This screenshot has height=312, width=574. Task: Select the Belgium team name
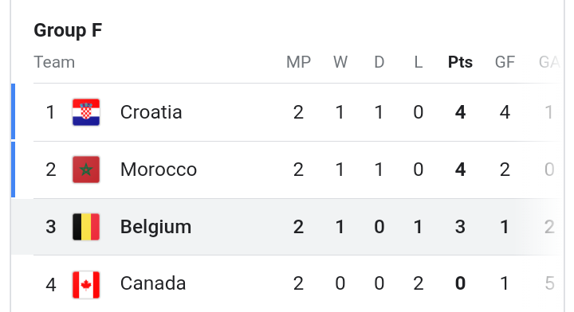155,227
